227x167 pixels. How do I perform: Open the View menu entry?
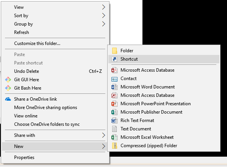pos(55,7)
